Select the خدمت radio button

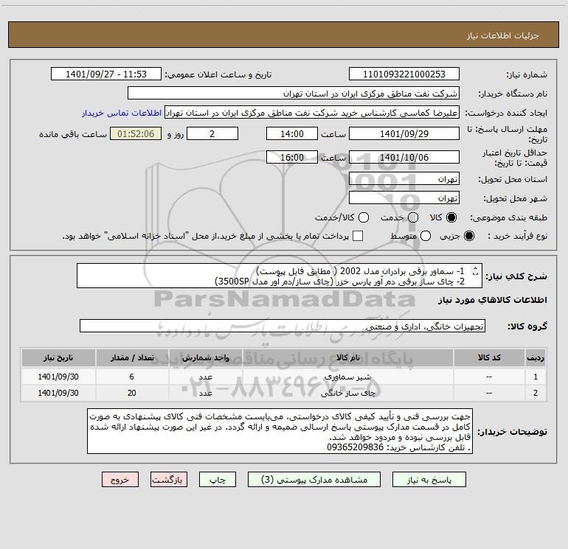coord(413,217)
